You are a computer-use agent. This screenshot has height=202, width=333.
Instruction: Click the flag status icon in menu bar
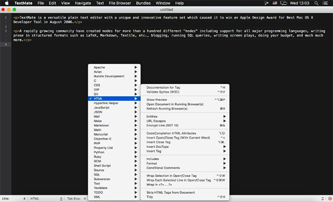click(x=266, y=3)
